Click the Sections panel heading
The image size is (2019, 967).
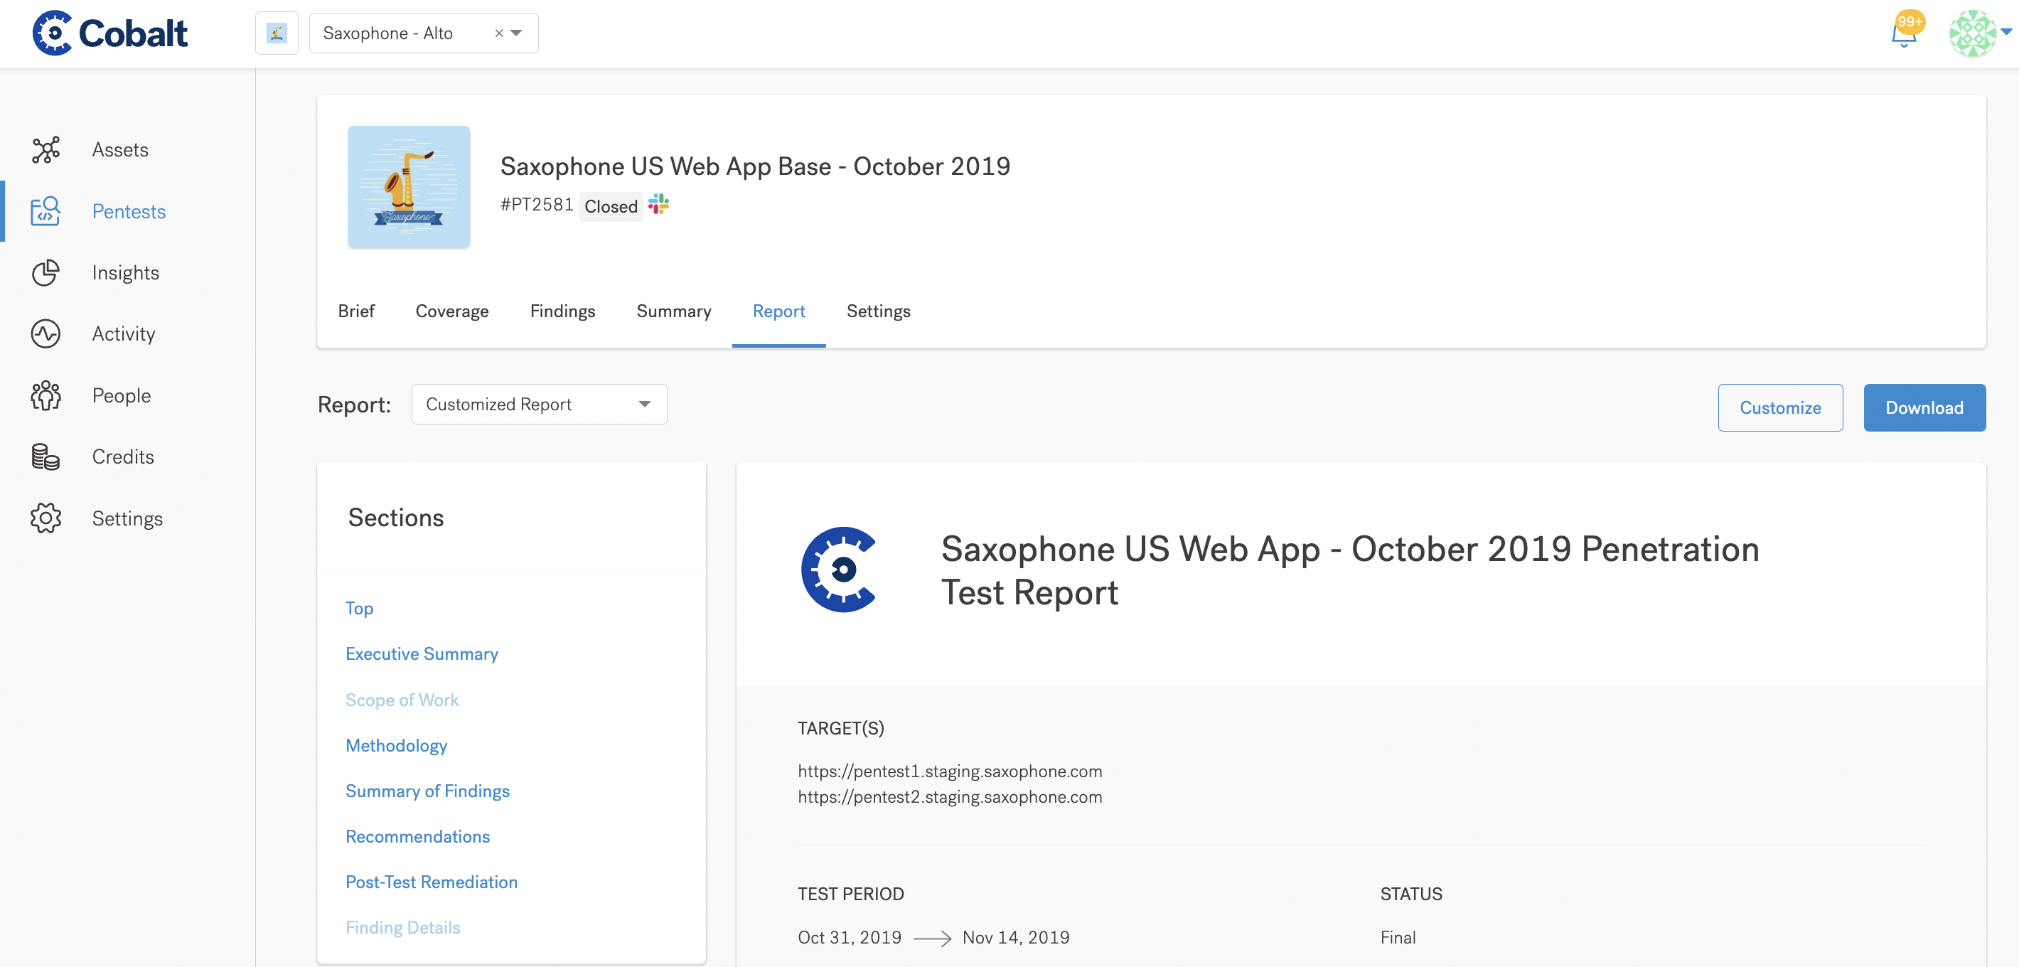pyautogui.click(x=396, y=517)
